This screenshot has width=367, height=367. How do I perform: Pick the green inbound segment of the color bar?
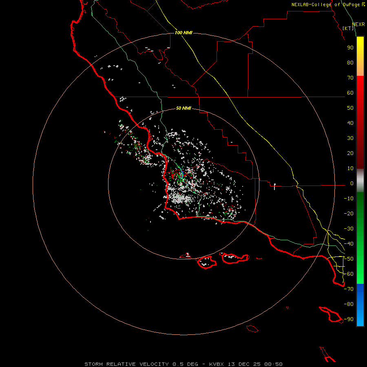[360, 238]
